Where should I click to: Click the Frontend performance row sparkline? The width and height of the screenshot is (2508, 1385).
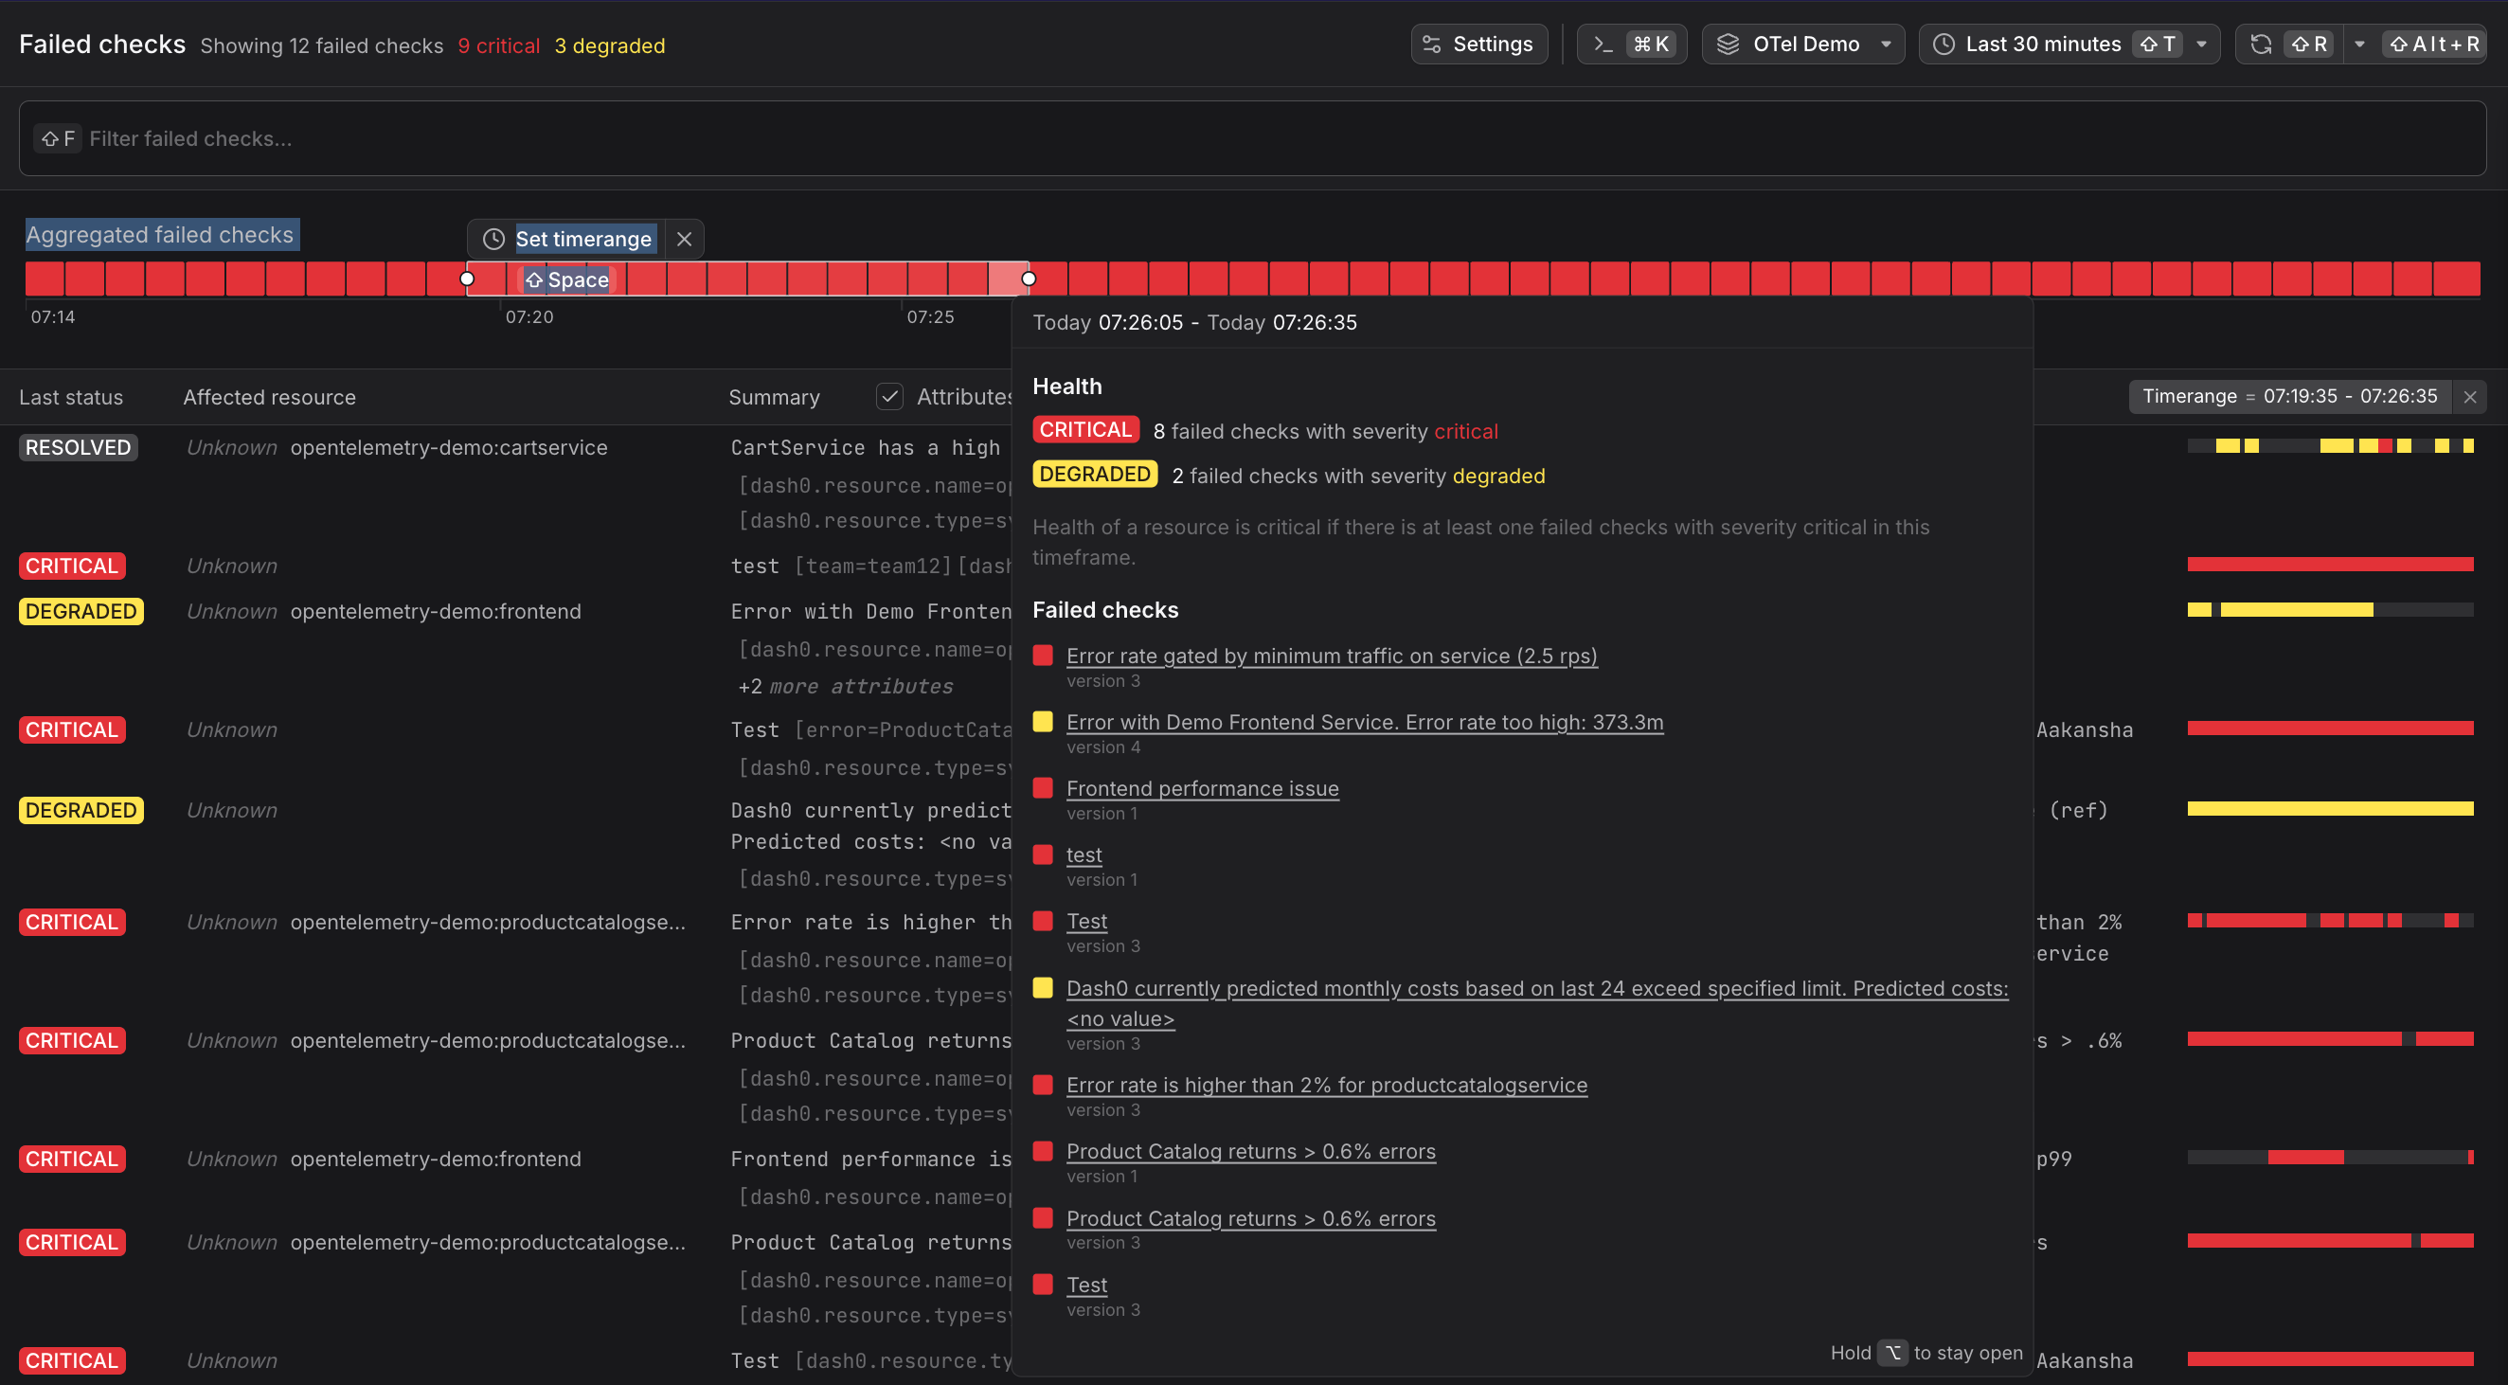click(x=2330, y=1157)
